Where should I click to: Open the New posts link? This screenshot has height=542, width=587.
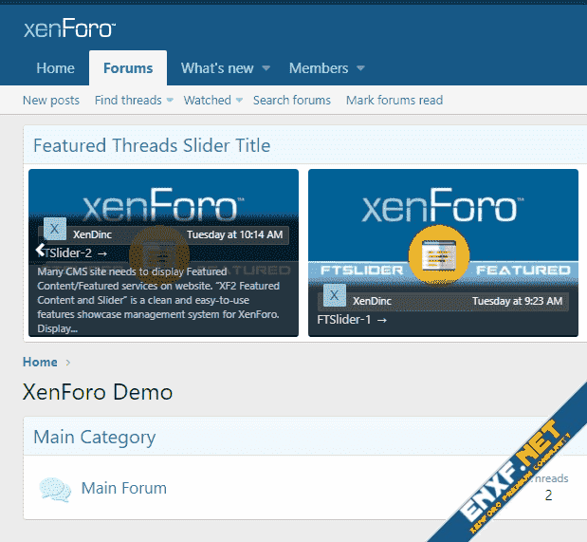coord(51,101)
